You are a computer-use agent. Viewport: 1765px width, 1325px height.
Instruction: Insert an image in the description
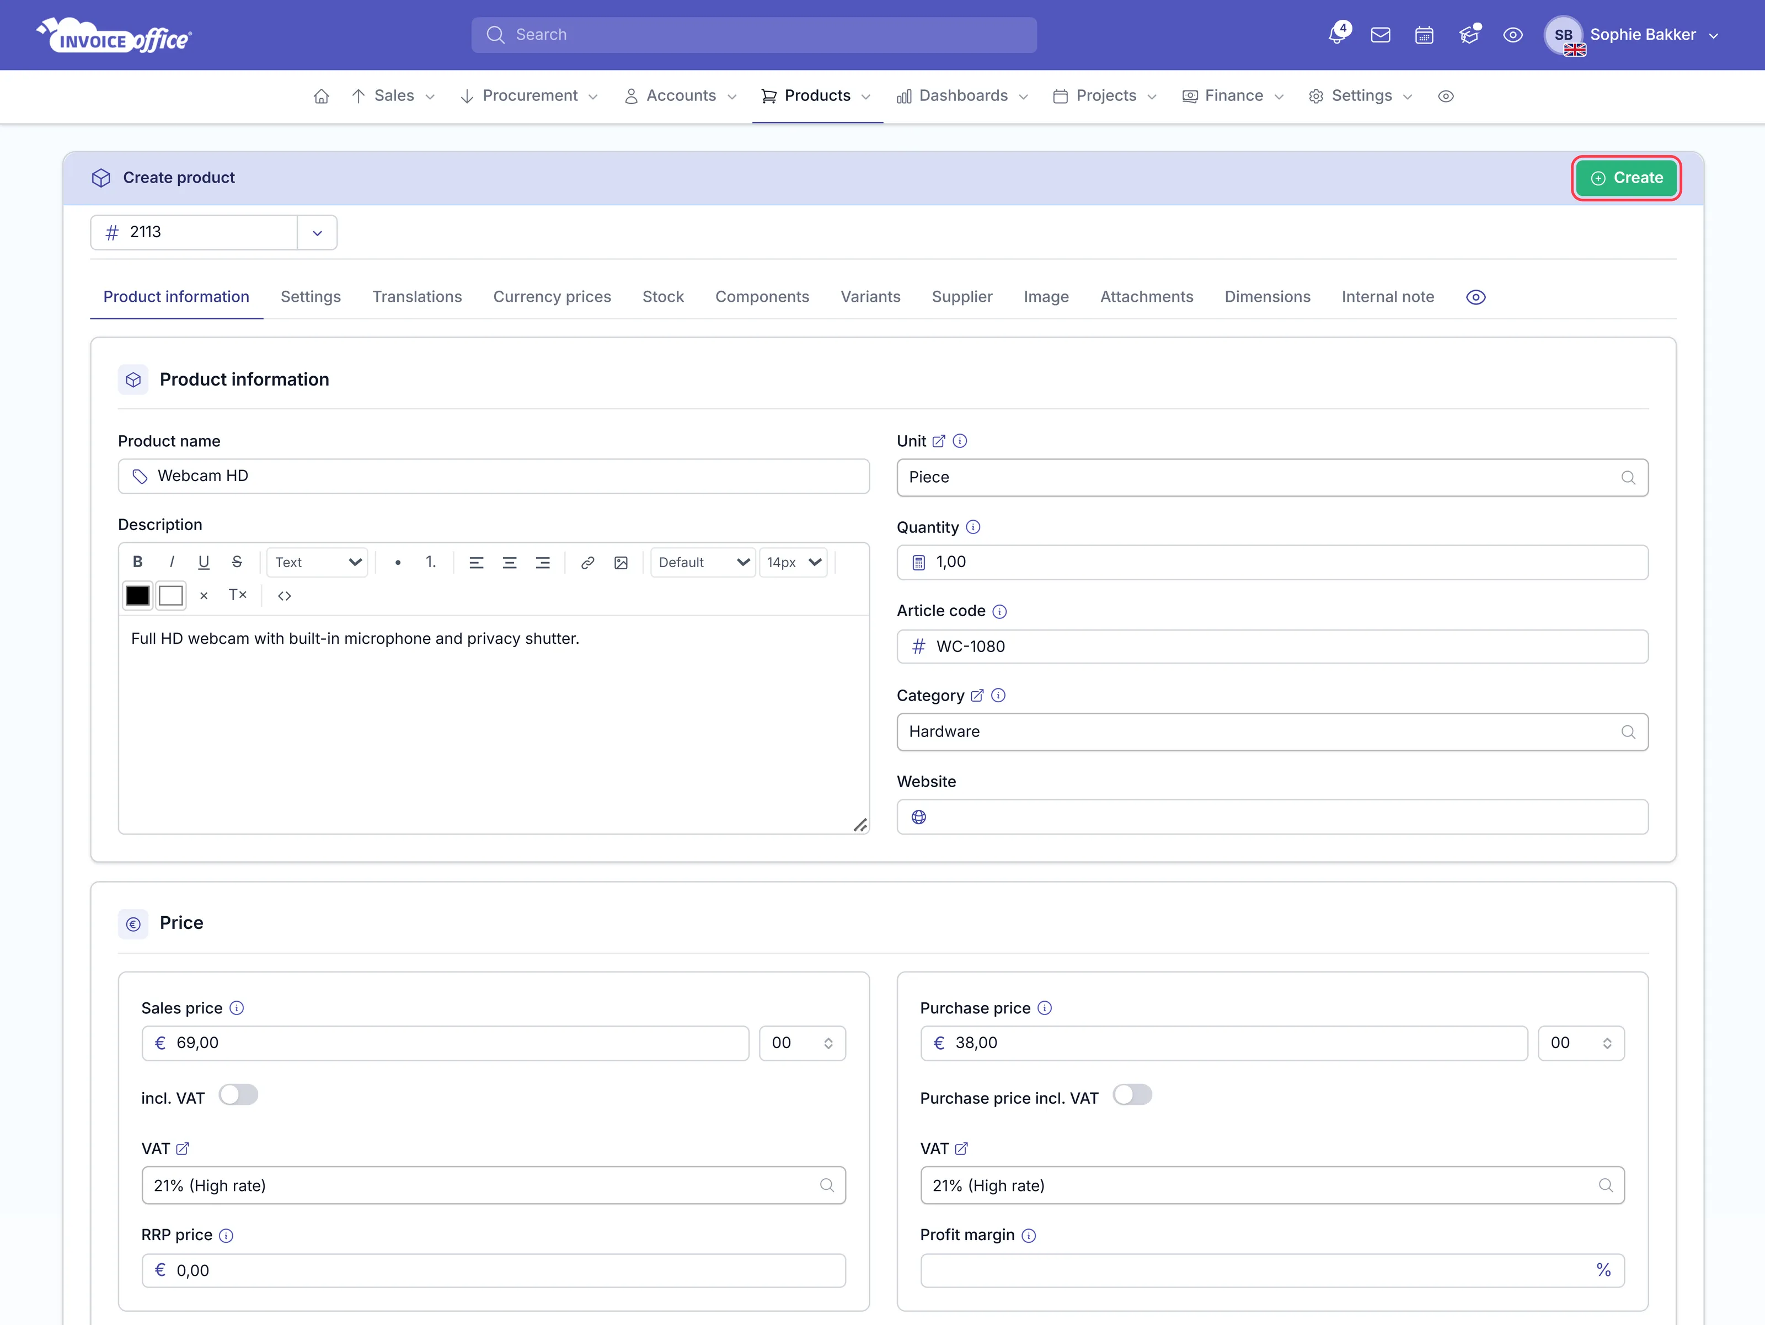pyautogui.click(x=622, y=563)
